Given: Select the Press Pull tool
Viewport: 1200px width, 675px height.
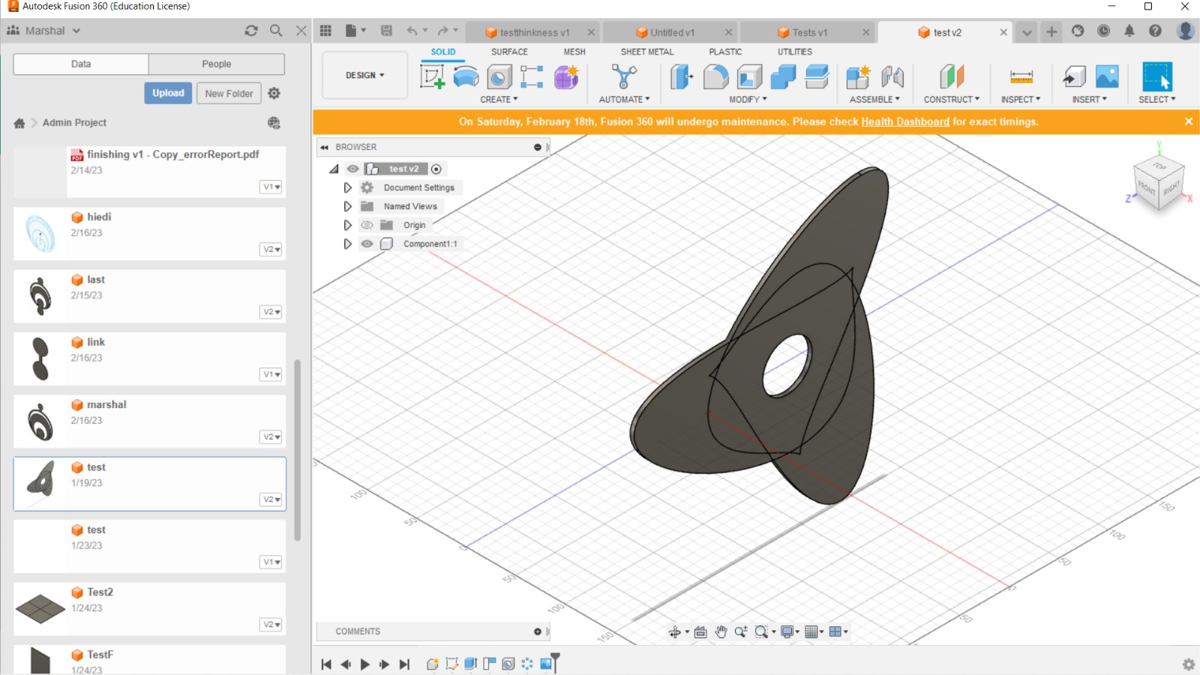Looking at the screenshot, I should click(x=682, y=76).
